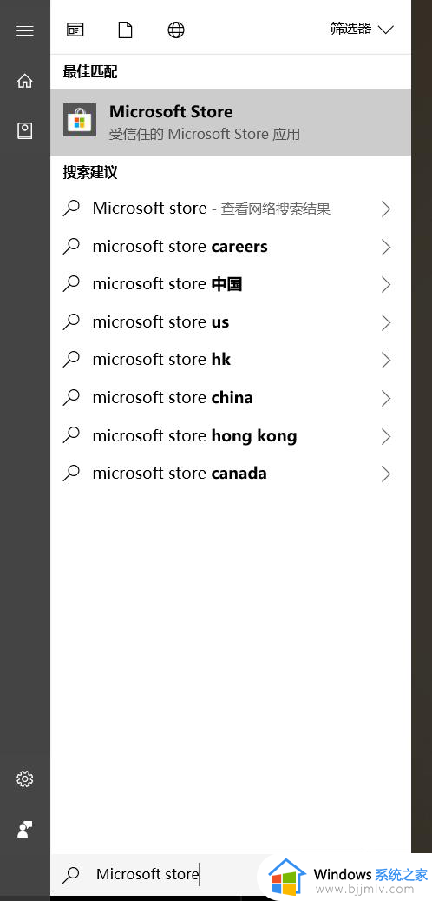Choose the 'microsoft store hong kong' suggestion
Viewport: 432px width, 901px height.
[x=231, y=436]
